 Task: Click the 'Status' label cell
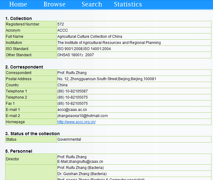31,139
